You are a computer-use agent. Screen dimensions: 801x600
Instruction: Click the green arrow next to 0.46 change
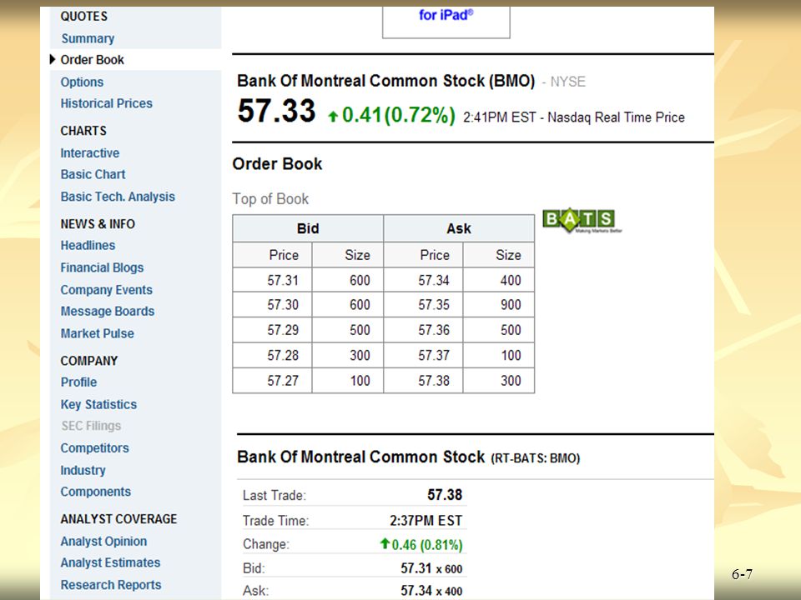pos(385,543)
